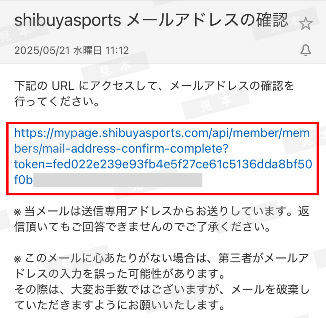
Task: Click the word 'URL' in the body
Action: point(63,86)
